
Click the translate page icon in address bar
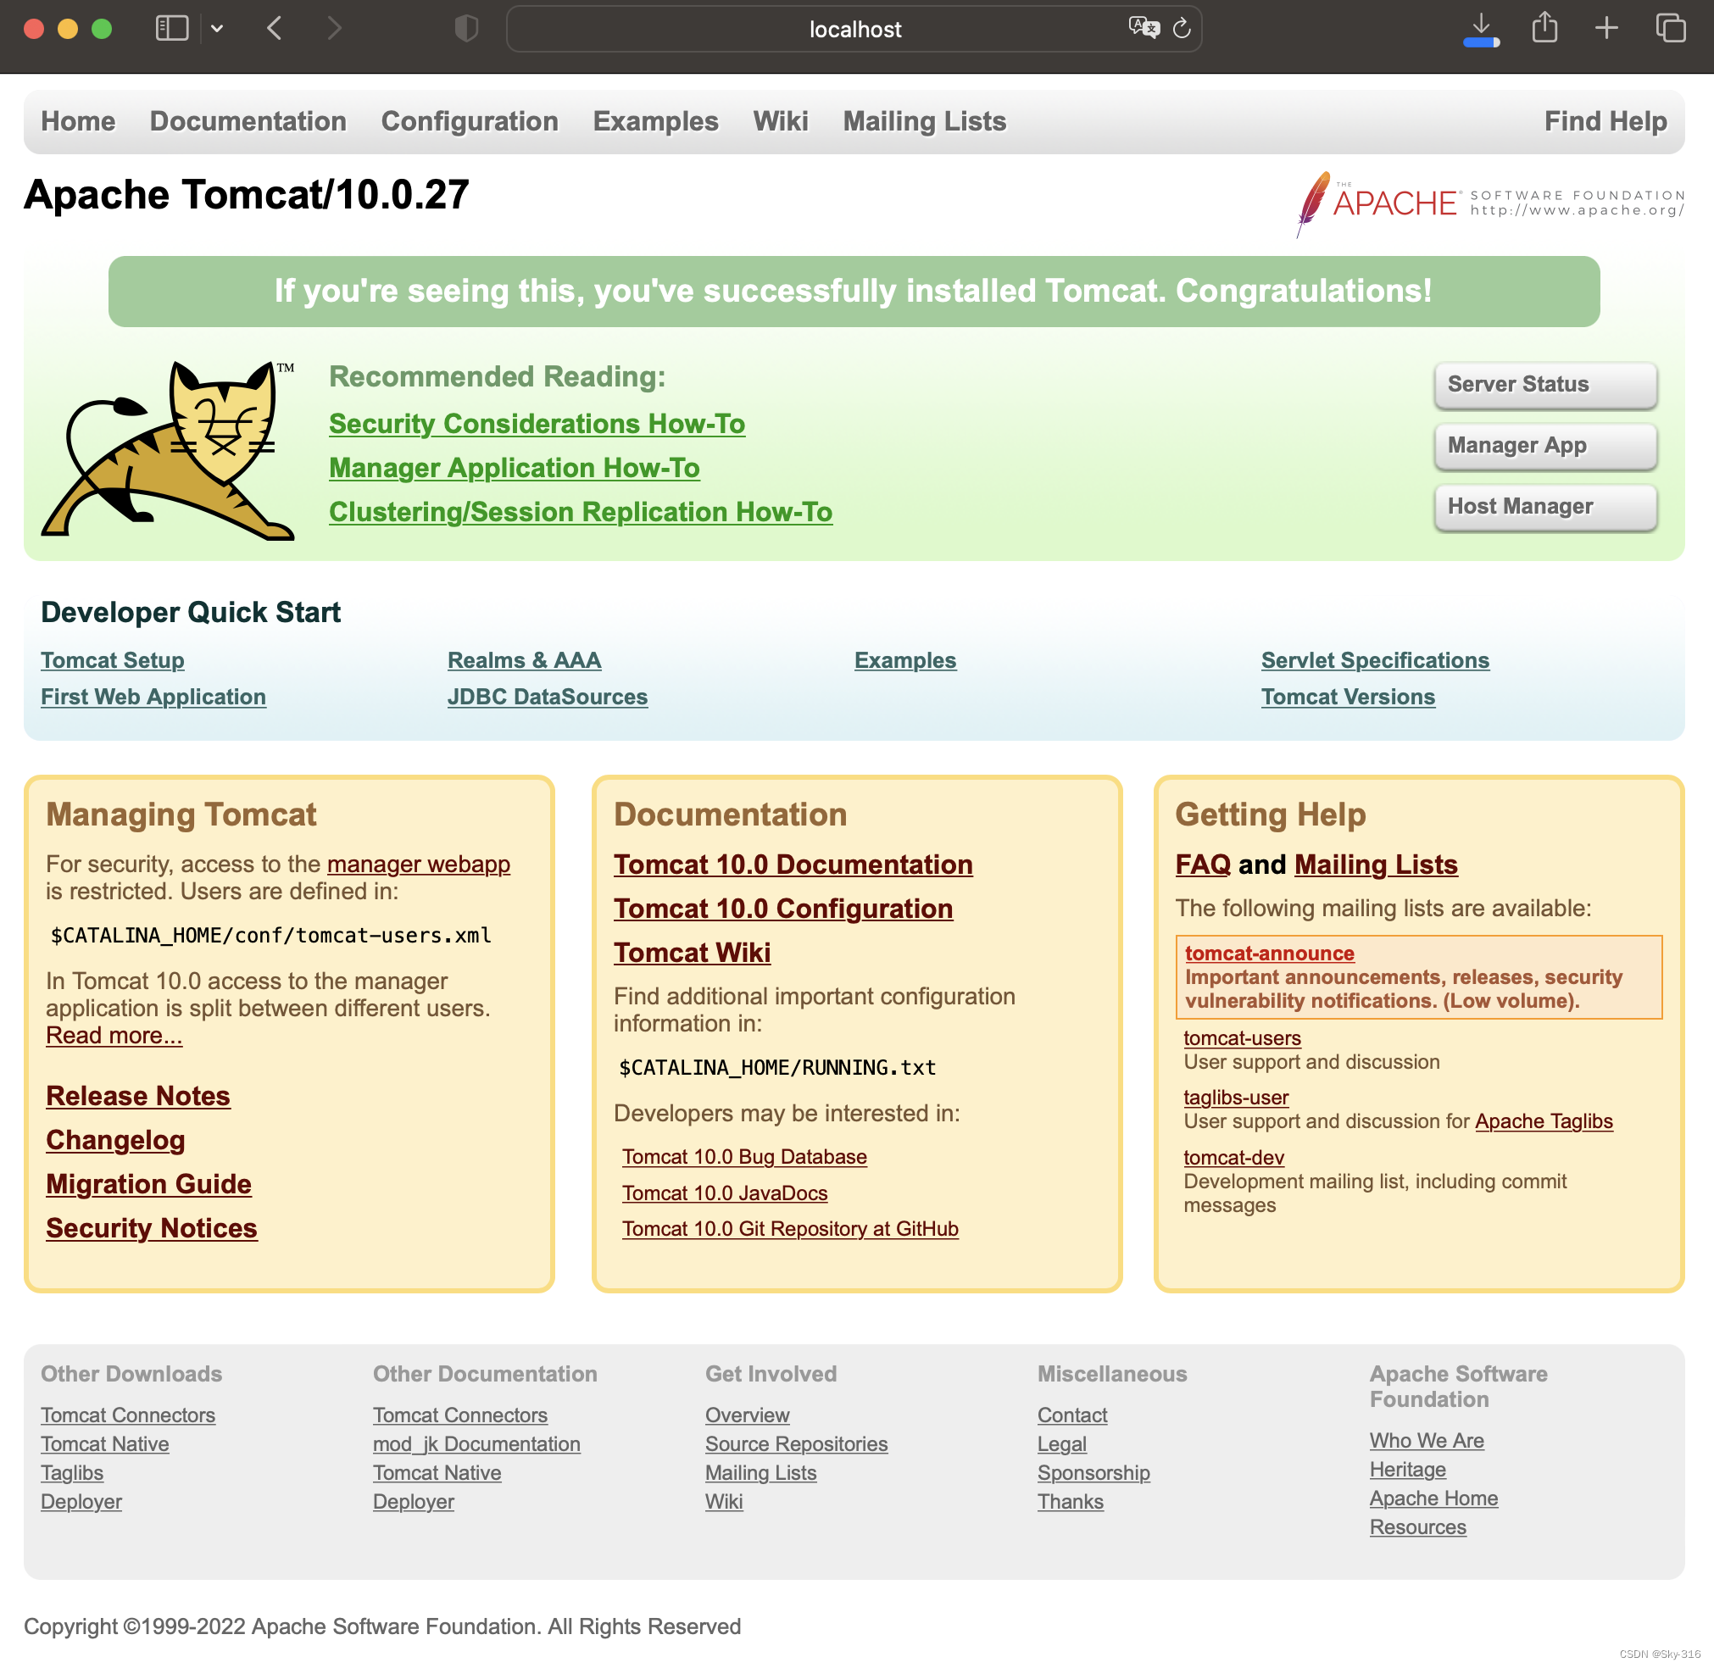click(1144, 28)
